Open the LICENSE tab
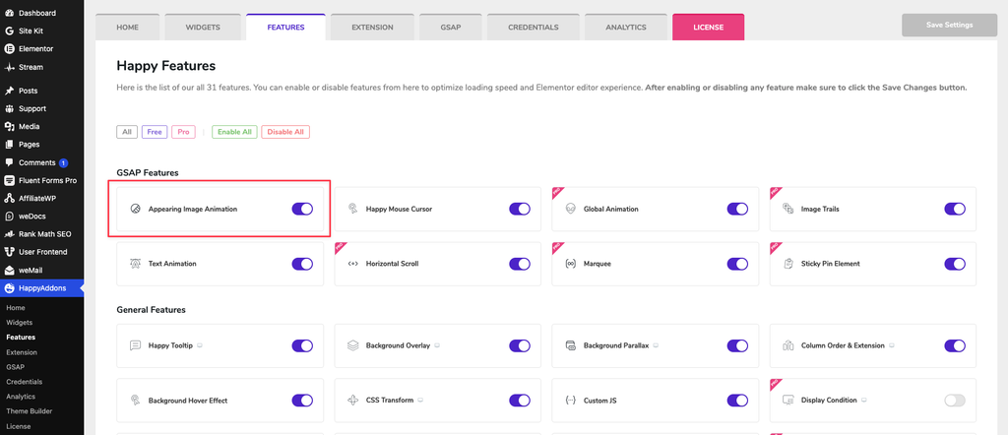 coord(709,28)
